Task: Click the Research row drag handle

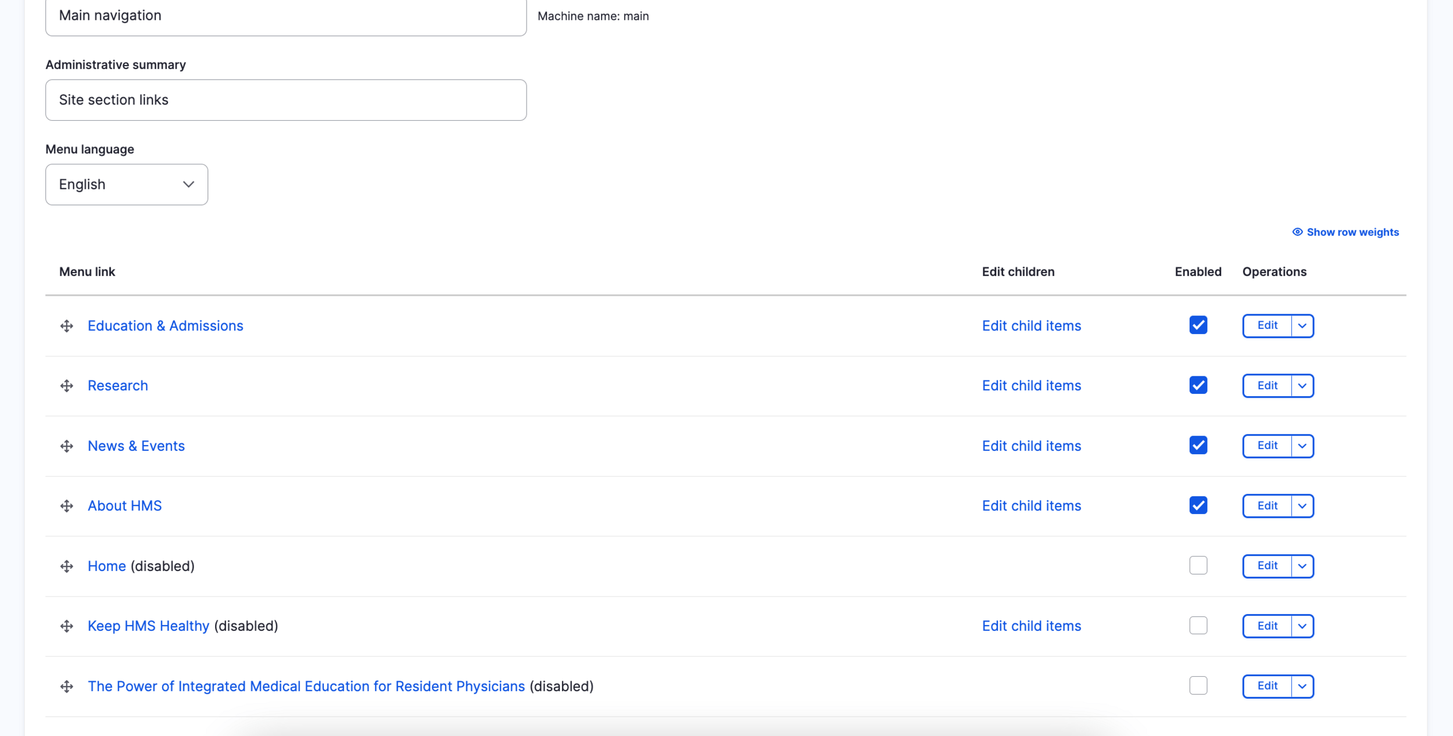Action: coord(67,386)
